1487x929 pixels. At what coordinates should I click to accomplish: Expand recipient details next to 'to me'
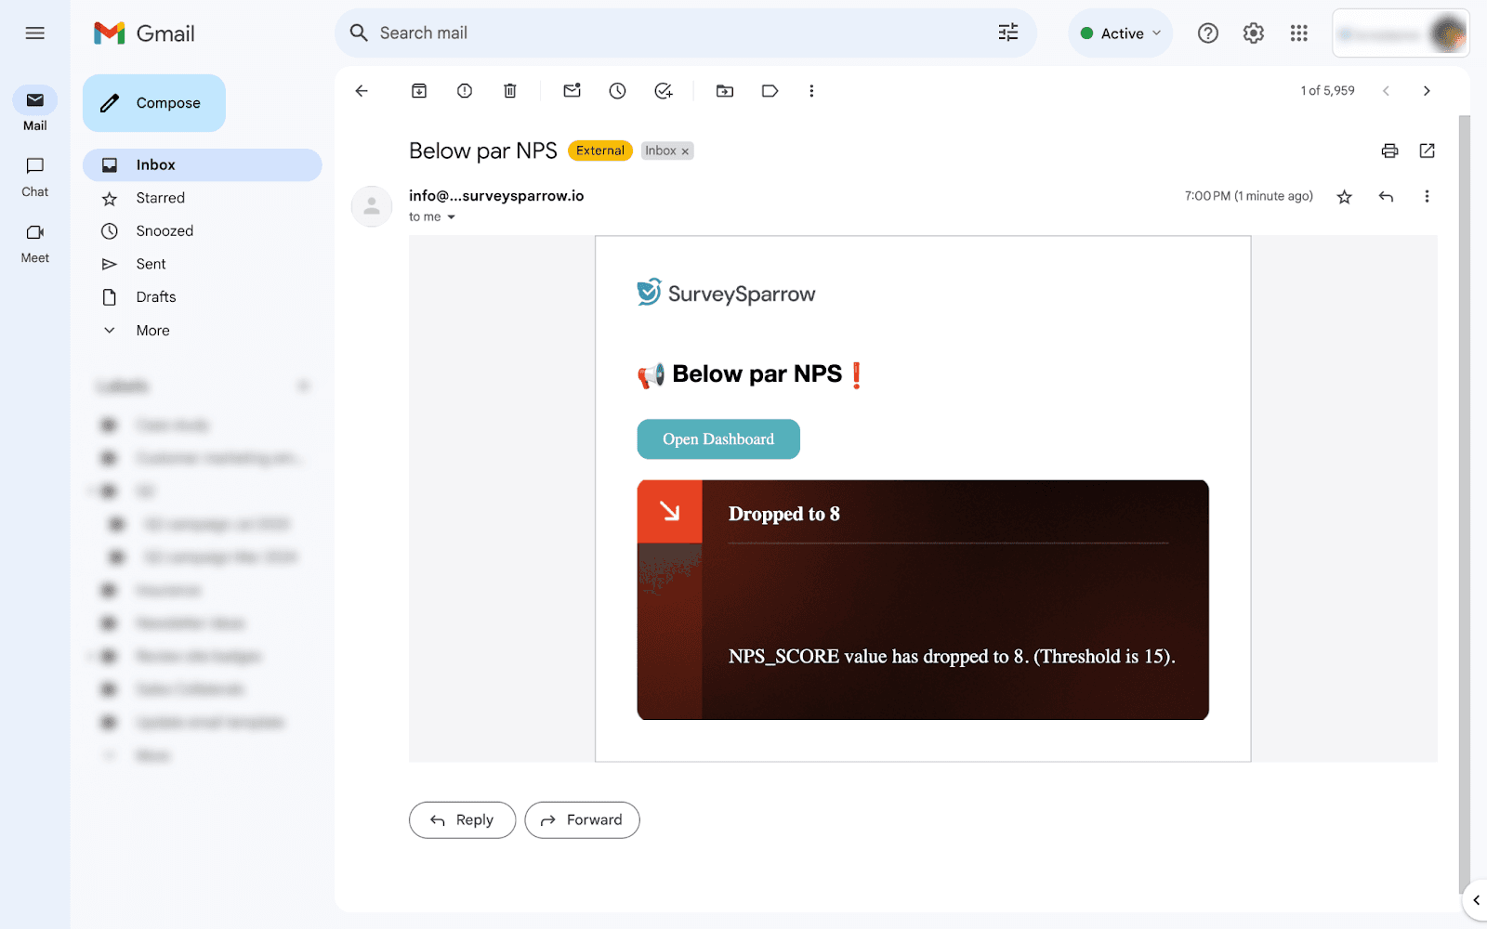point(452,217)
